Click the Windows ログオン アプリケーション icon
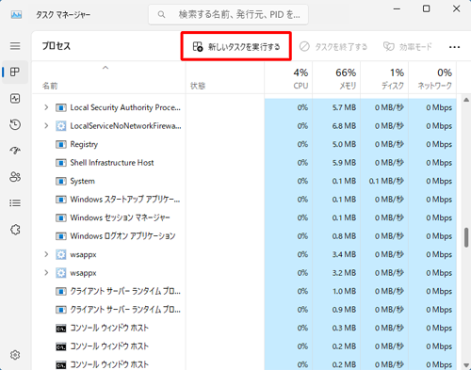 [x=61, y=236]
